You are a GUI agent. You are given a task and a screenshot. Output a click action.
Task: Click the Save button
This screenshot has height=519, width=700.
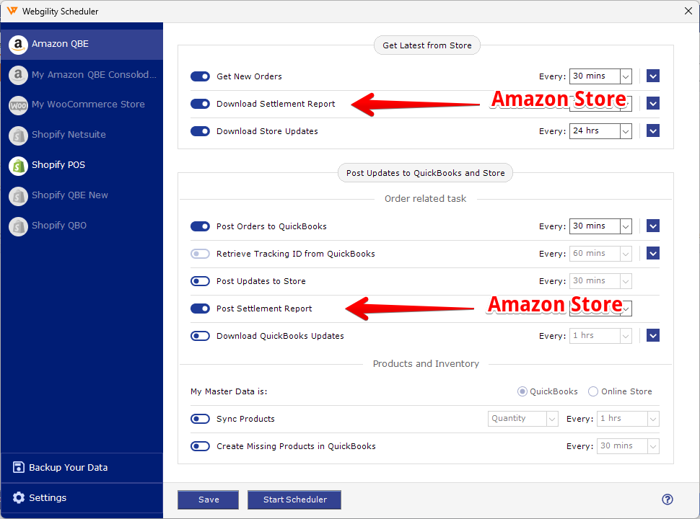point(208,500)
